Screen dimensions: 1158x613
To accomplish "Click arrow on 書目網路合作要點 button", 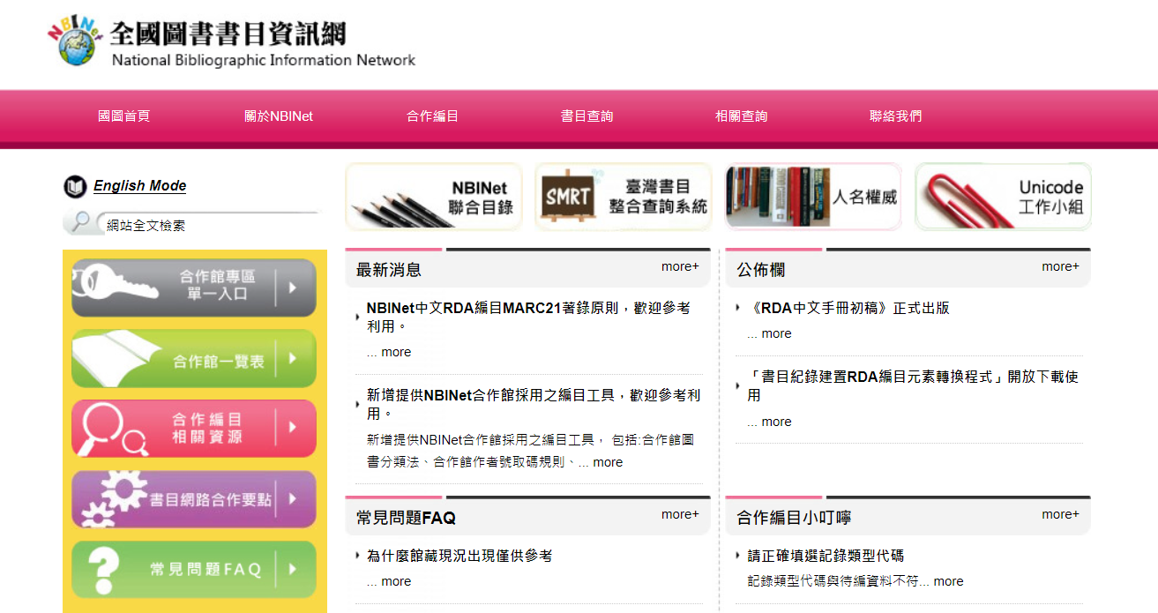I will pos(292,499).
